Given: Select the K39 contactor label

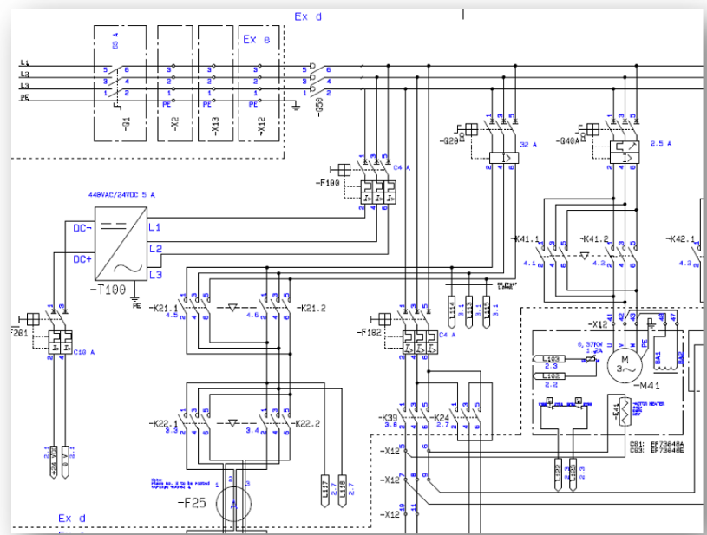Looking at the screenshot, I should coord(388,418).
